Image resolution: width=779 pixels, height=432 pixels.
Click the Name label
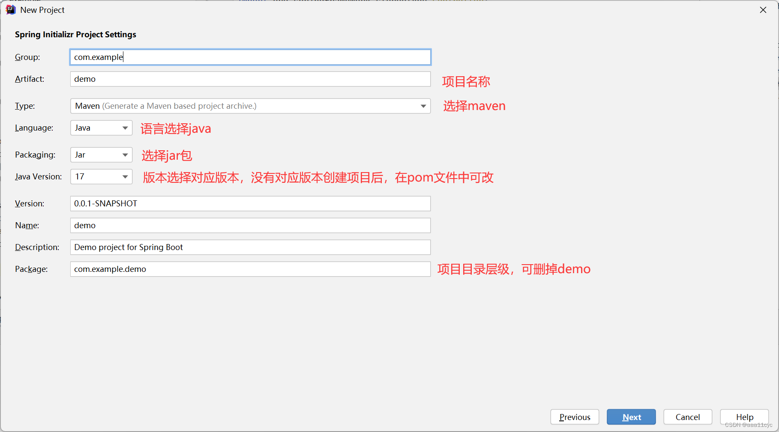pyautogui.click(x=27, y=225)
